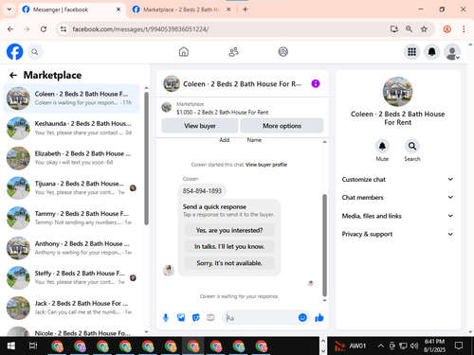
Task: Open the Chrome profile icon
Action: [x=447, y=29]
